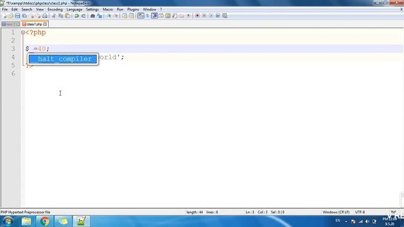Open the Macro menu
The height and width of the screenshot is (227, 404).
click(108, 9)
